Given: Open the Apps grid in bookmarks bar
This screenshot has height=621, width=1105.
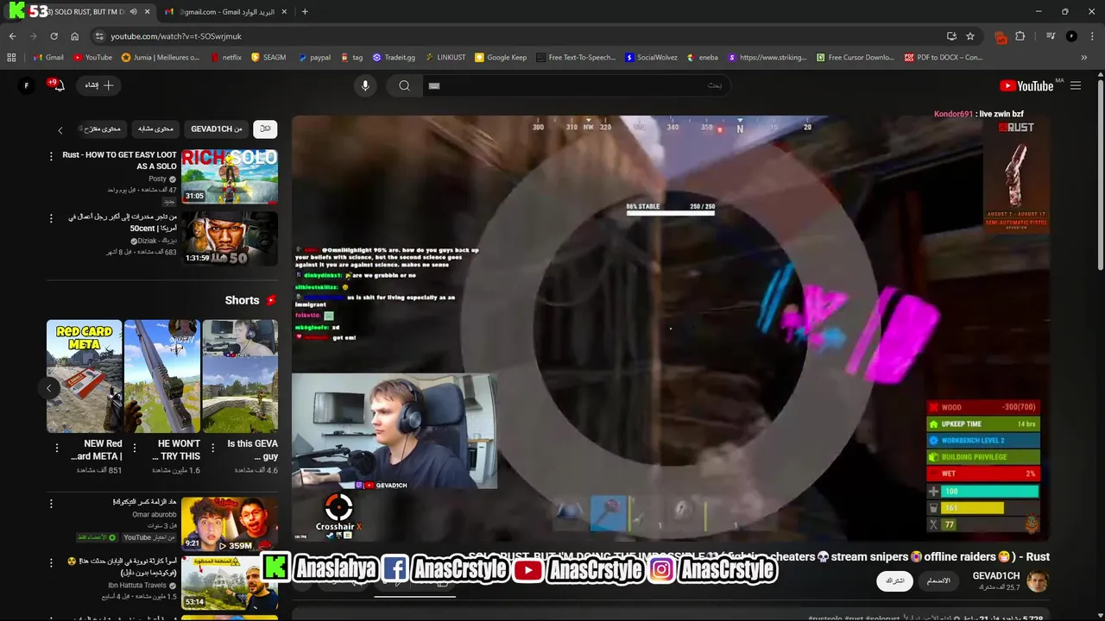Looking at the screenshot, I should [x=11, y=58].
